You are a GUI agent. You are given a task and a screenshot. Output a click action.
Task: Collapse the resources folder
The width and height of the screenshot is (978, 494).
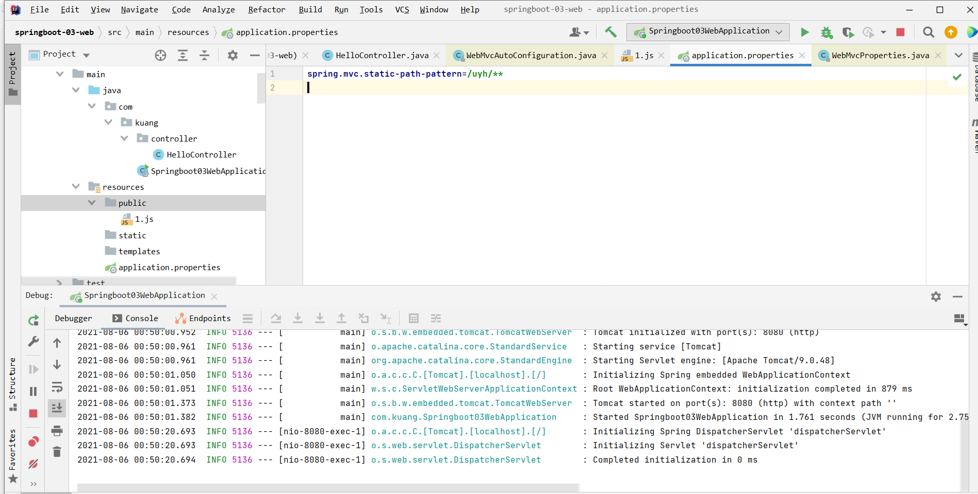click(x=76, y=186)
